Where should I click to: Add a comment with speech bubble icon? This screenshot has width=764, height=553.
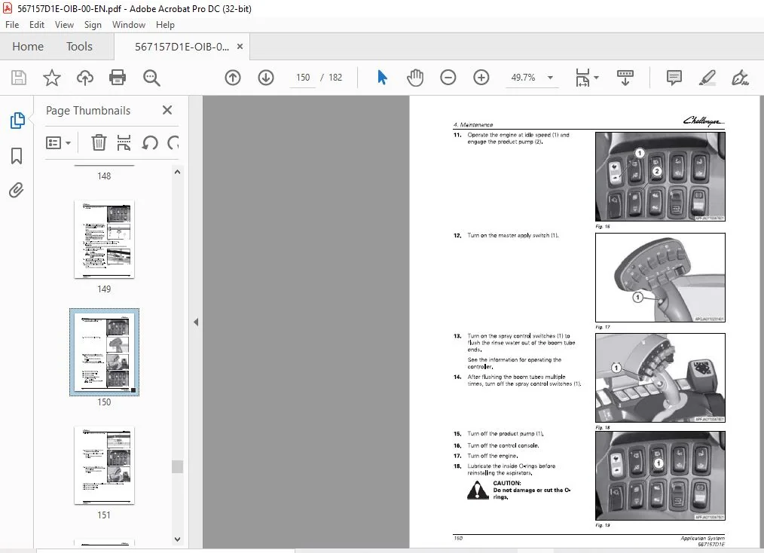pyautogui.click(x=674, y=78)
